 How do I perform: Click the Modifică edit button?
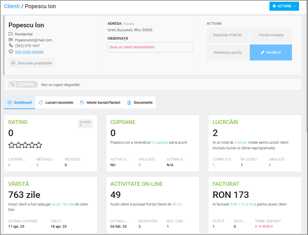tap(271, 52)
